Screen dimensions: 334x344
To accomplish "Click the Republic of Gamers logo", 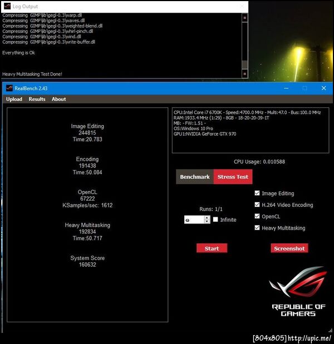I will [298, 291].
